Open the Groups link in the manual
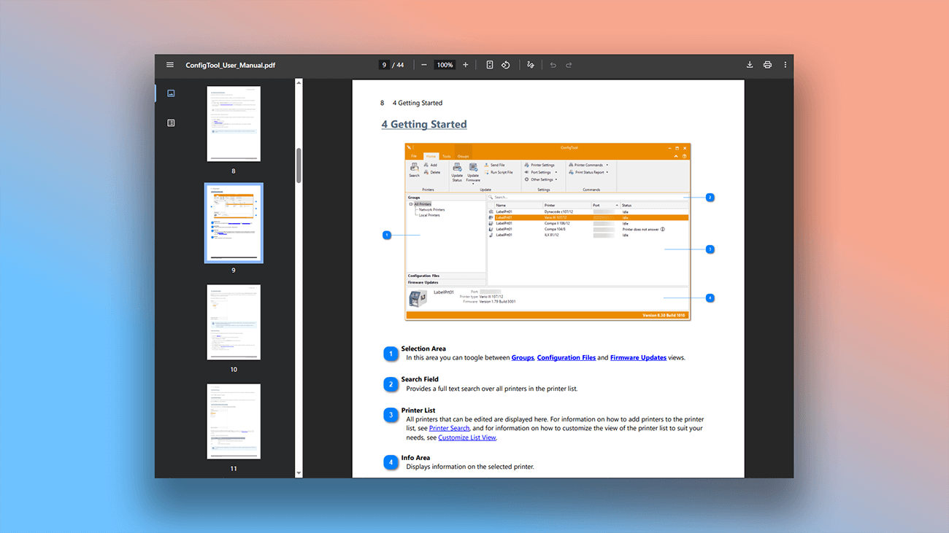Viewport: 949px width, 533px height. coord(522,357)
